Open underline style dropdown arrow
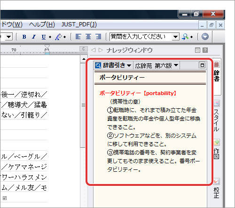This screenshot has width=235, height=208. pyautogui.click(x=50, y=37)
